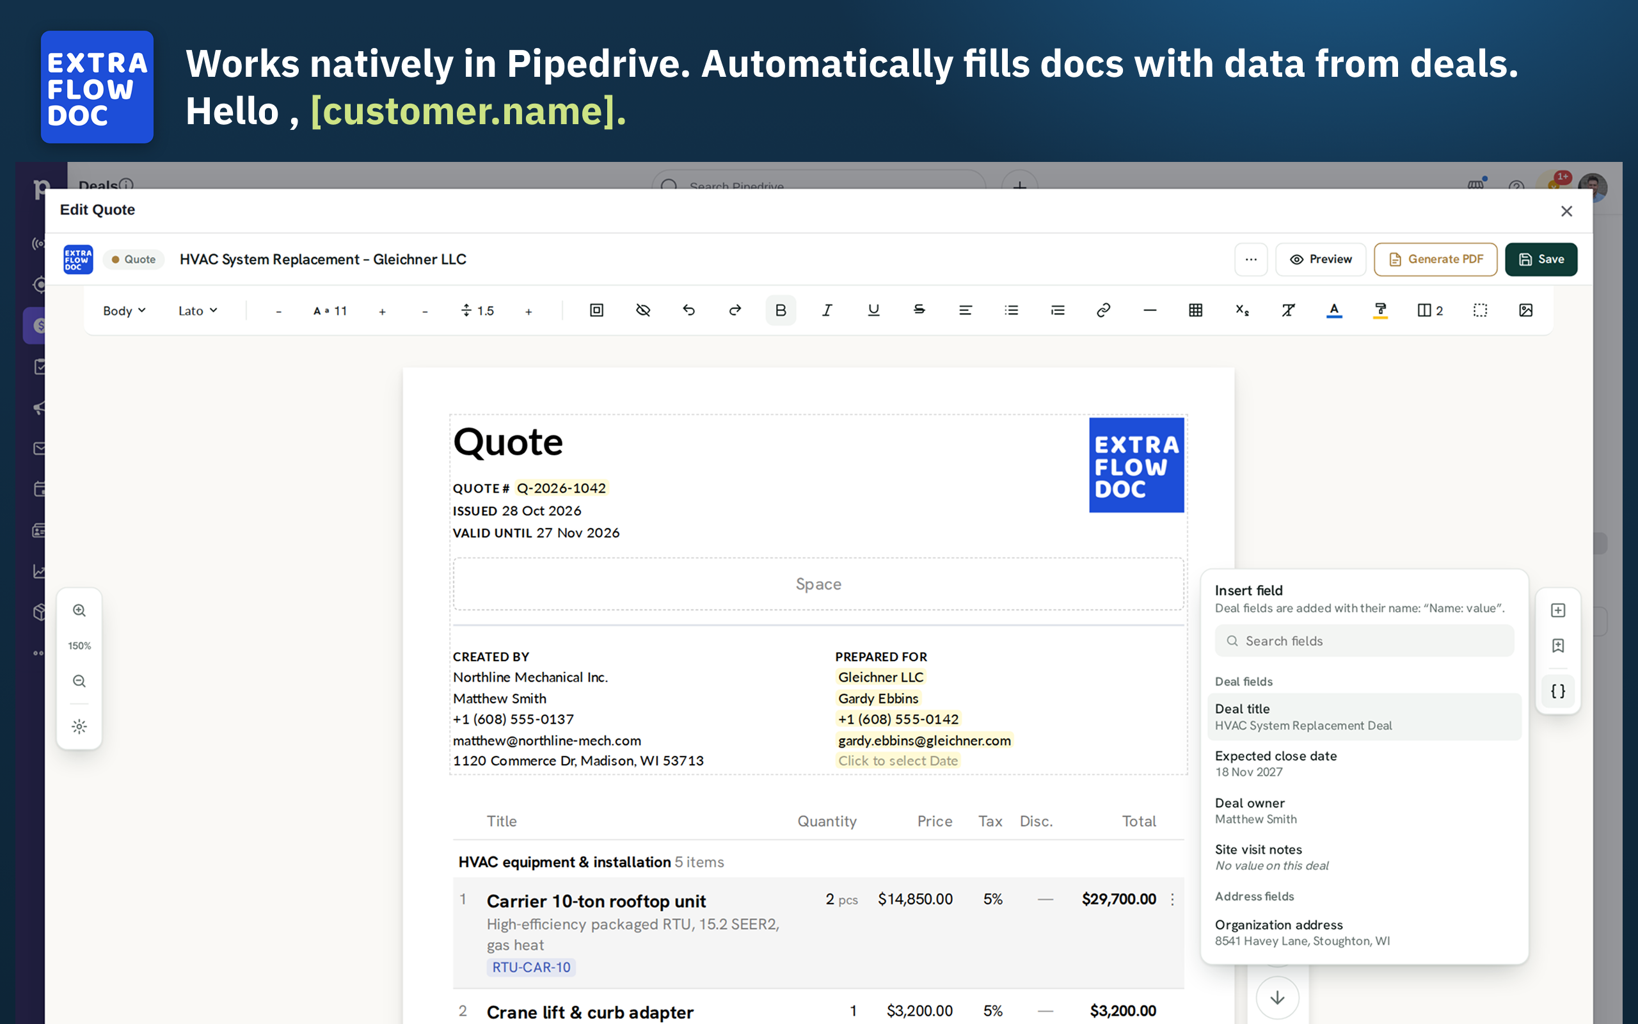Insert a table from toolbar
Screen dimensions: 1638x1024
tap(1196, 310)
